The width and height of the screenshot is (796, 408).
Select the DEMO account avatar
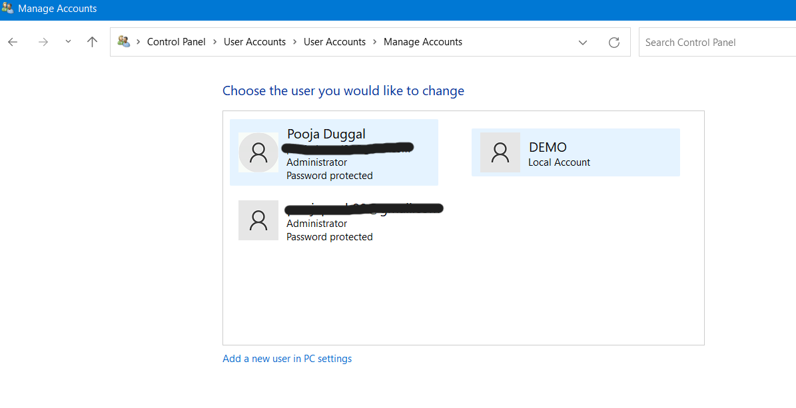(500, 152)
